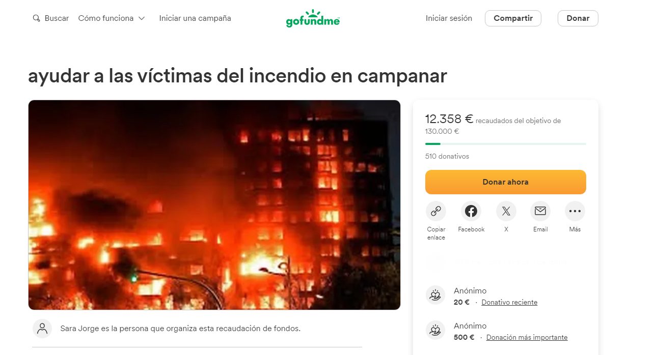Image resolution: width=657 pixels, height=355 pixels.
Task: Open Donación más importante link
Action: click(x=527, y=337)
